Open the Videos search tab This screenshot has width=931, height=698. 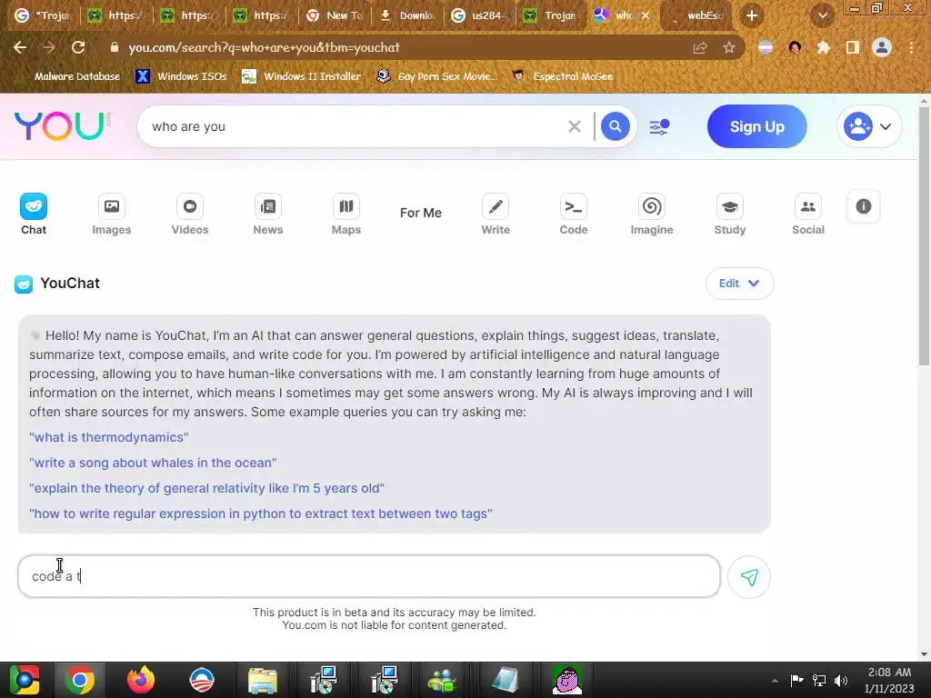pos(190,214)
